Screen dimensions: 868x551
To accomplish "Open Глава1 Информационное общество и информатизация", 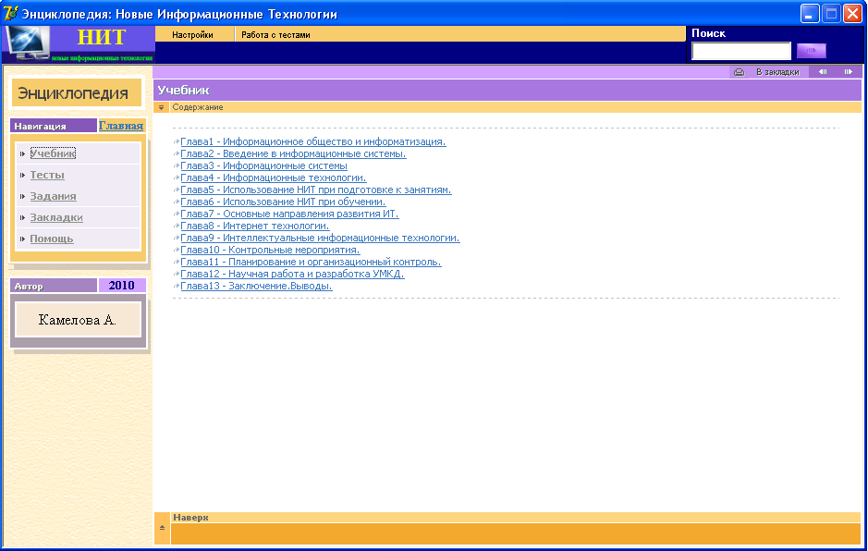I will coord(313,141).
